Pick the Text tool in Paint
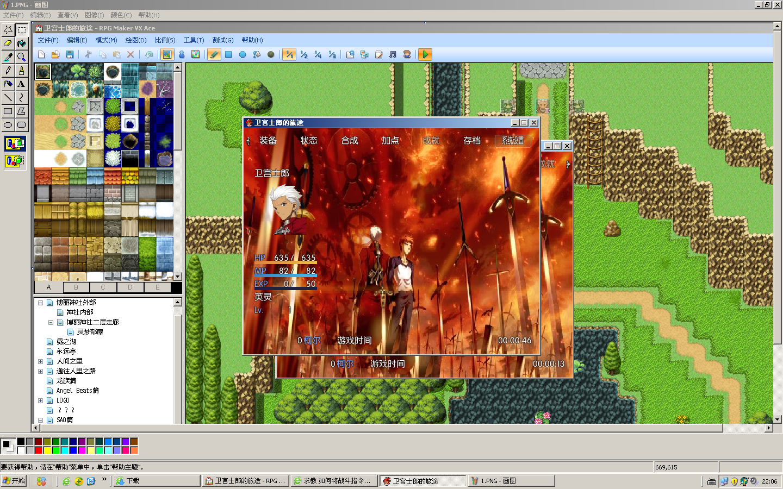Screen dimensions: 783x489 [x=22, y=84]
